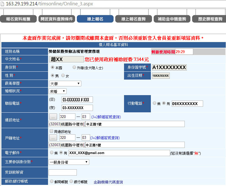Click the 通訊地址 street address field
The width and height of the screenshot is (226, 186).
(135, 124)
